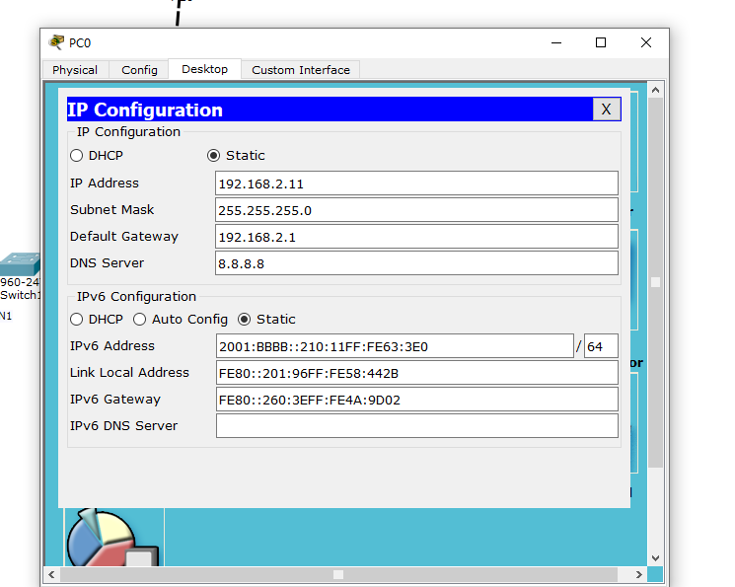
Task: Click the horizontal scrollbar right arrow
Action: tap(638, 574)
